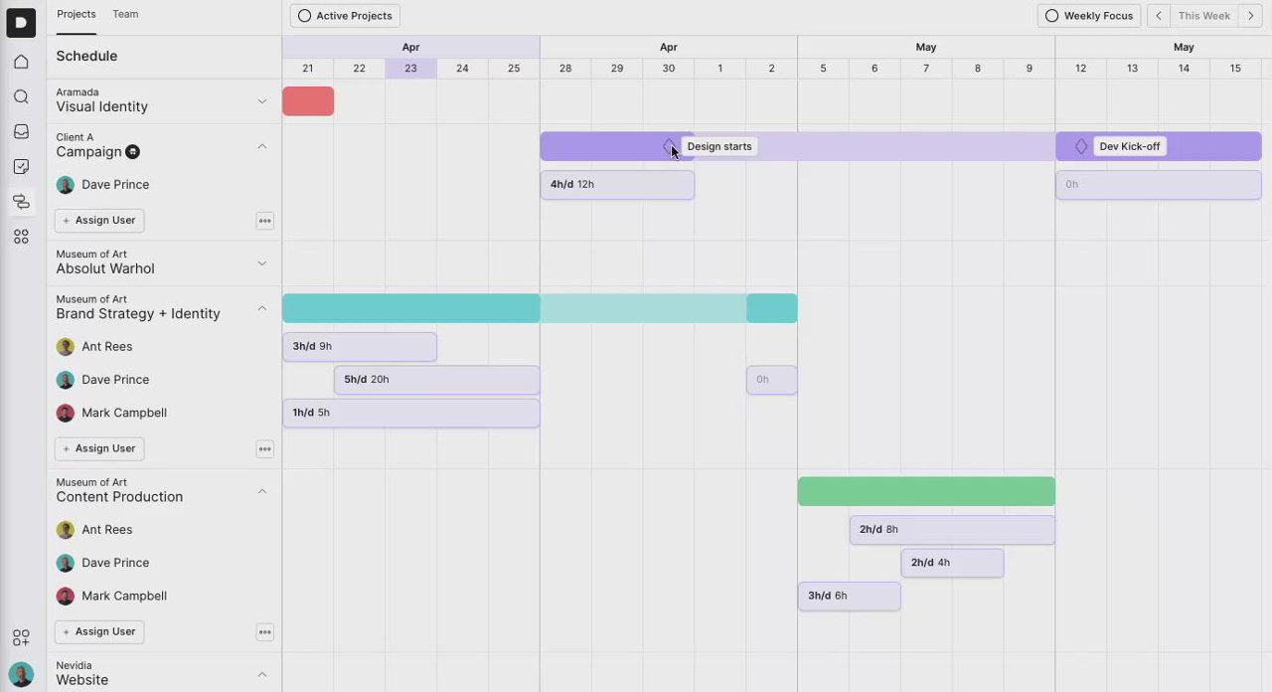Viewport: 1272px width, 692px height.
Task: Collapse the Content Production project
Action: coord(262,491)
